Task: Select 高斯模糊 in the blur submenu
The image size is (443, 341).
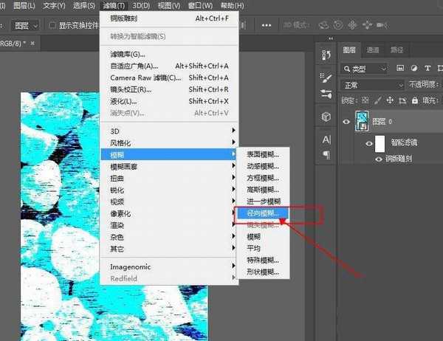Action: [x=263, y=189]
